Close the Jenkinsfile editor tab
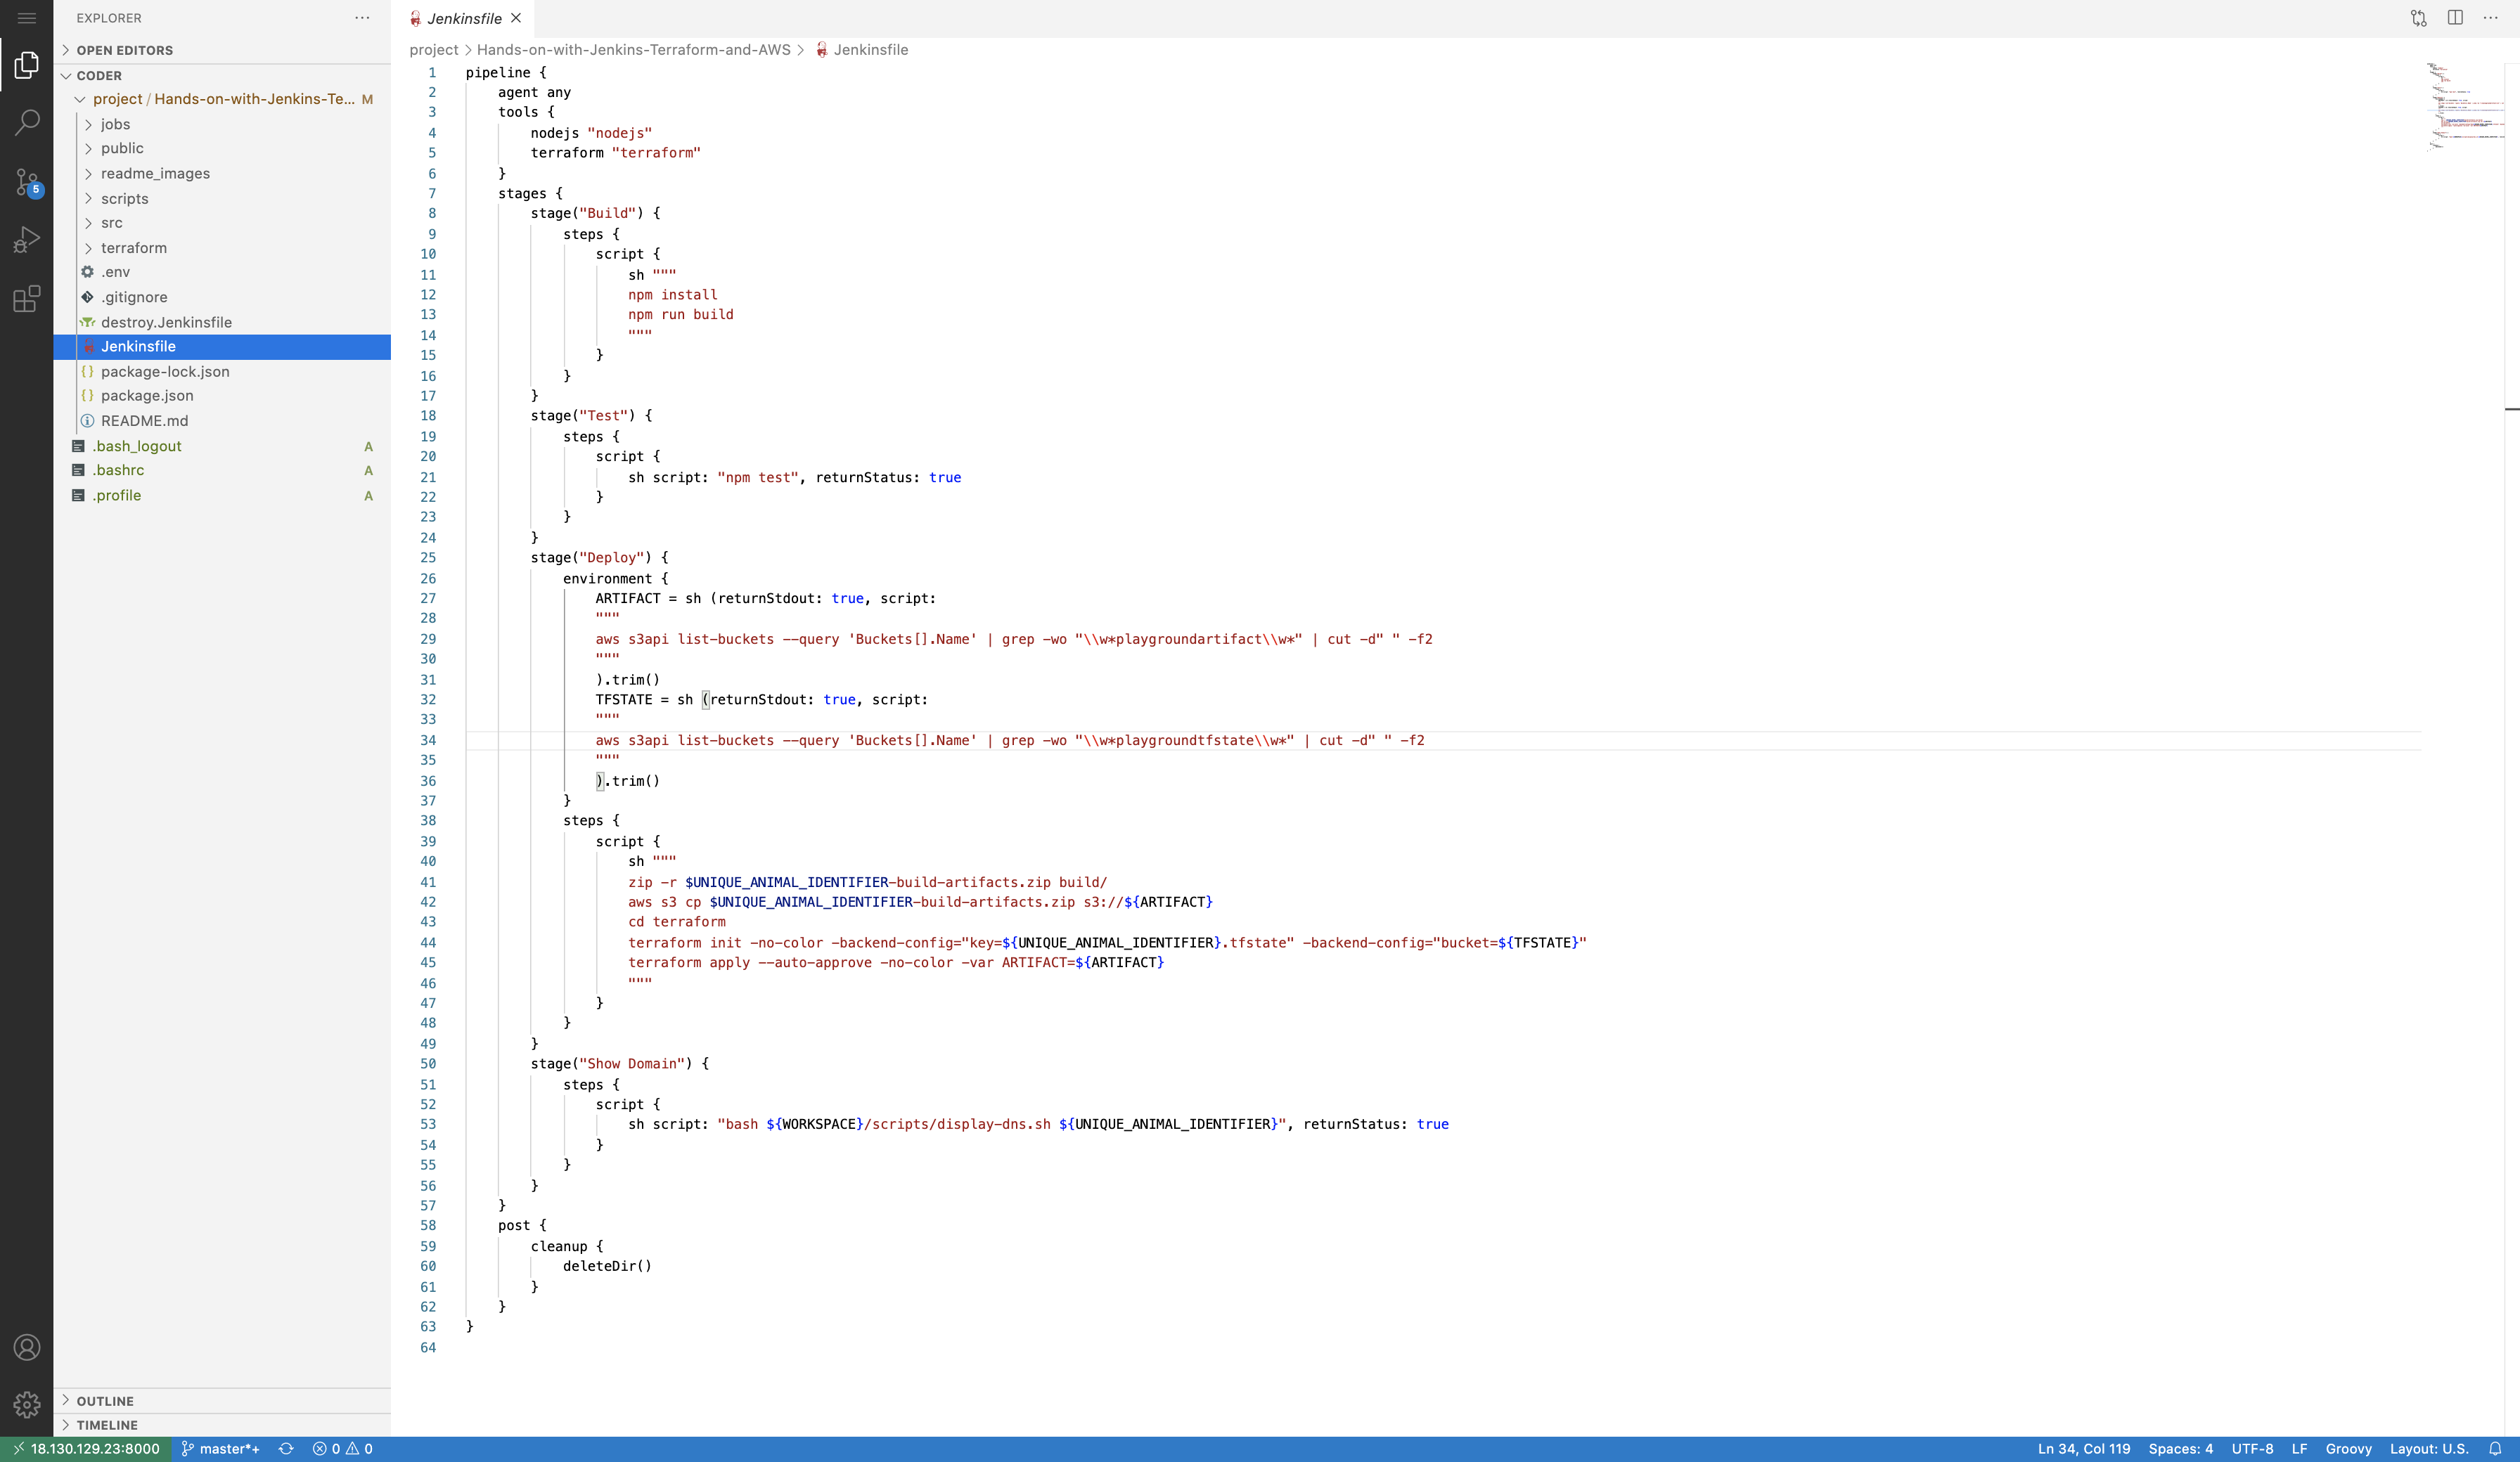 pyautogui.click(x=516, y=18)
